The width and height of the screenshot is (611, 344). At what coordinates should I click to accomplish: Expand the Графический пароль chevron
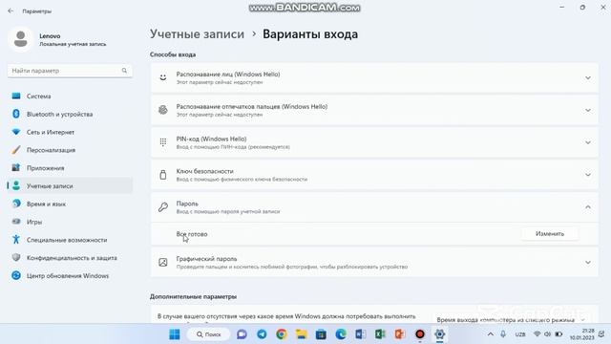(588, 263)
